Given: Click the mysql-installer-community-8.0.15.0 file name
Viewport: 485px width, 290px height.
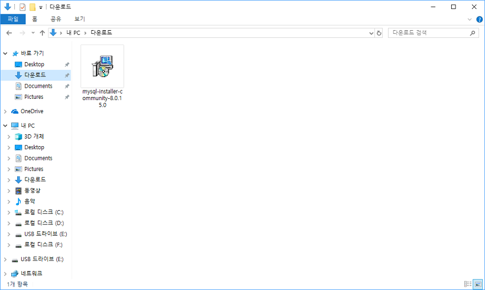Looking at the screenshot, I should tap(102, 98).
